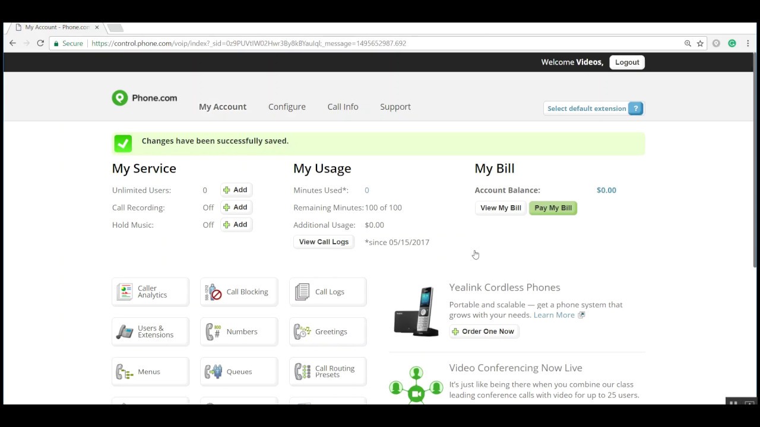Click Pay My Bill button

553,208
